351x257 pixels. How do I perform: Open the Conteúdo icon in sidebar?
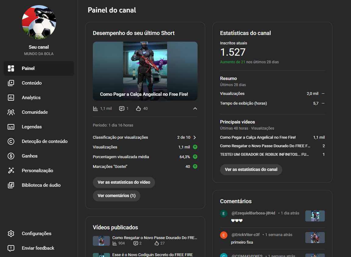coord(11,83)
